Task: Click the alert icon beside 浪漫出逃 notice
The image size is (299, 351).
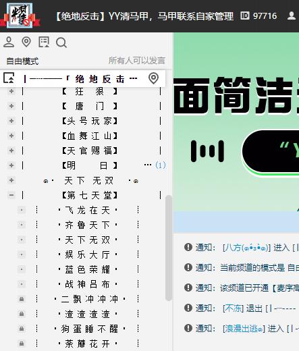Action: tap(188, 328)
